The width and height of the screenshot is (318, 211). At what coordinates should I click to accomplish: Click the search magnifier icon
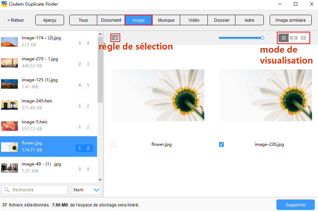coord(6,190)
